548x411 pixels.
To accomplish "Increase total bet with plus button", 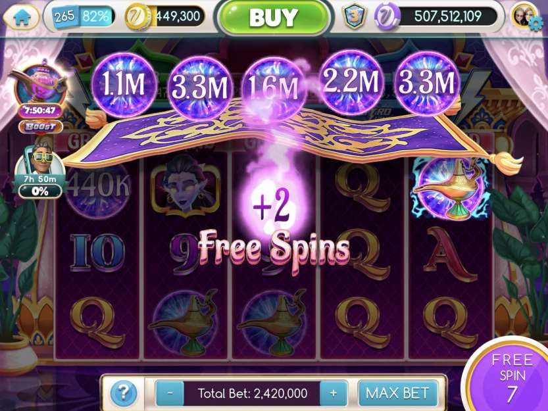I will (334, 393).
